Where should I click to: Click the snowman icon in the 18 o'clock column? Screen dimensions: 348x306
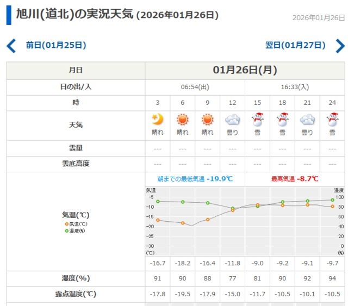pyautogui.click(x=282, y=120)
